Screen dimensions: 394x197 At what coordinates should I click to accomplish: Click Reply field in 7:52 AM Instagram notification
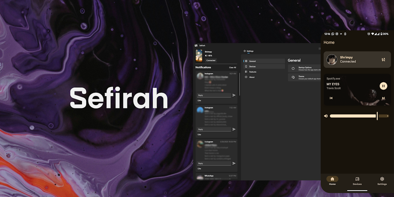tap(214, 129)
